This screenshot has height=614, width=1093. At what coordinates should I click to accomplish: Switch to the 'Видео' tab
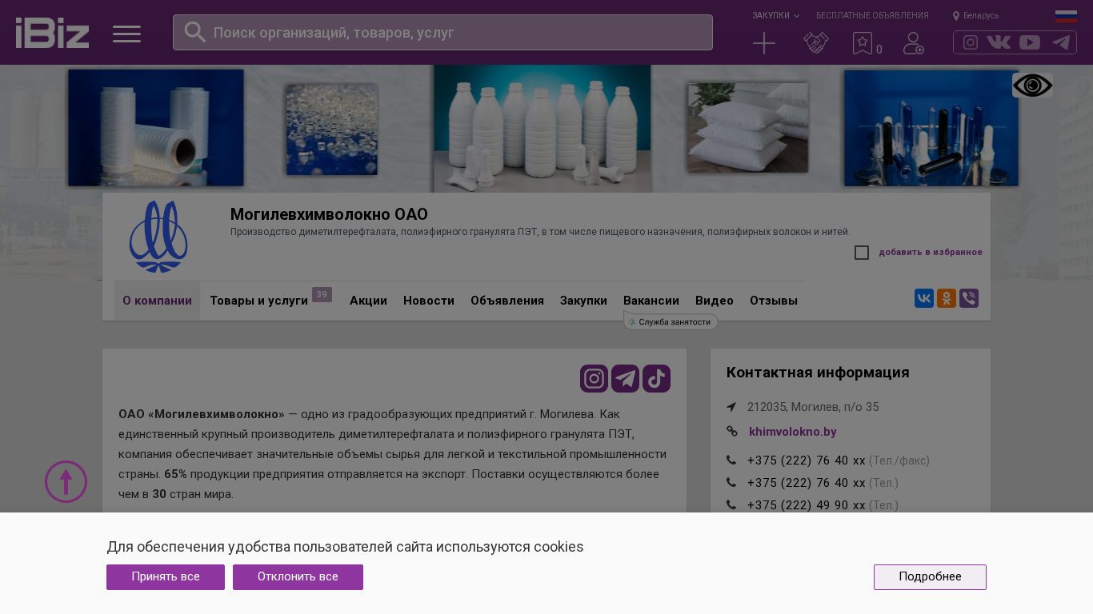(x=715, y=301)
